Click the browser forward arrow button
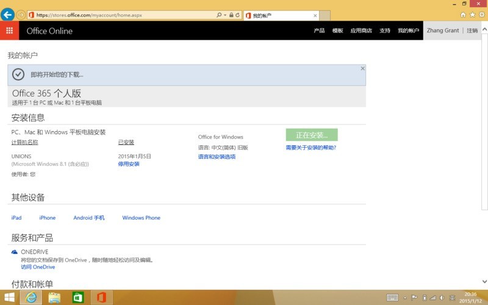Image resolution: width=488 pixels, height=305 pixels. pyautogui.click(x=21, y=15)
